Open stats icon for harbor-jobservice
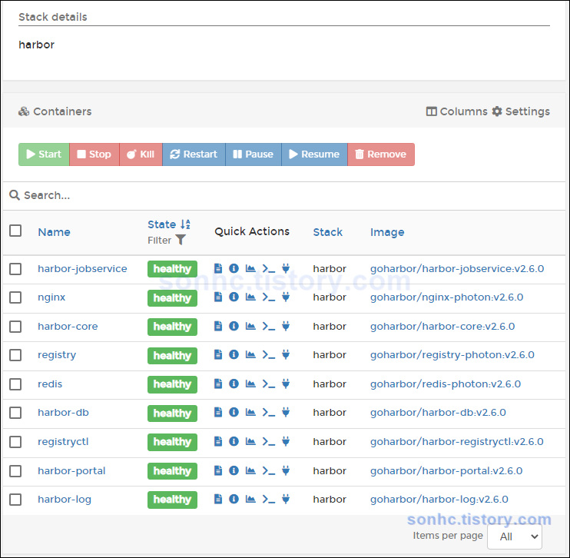The width and height of the screenshot is (570, 558). 250,268
